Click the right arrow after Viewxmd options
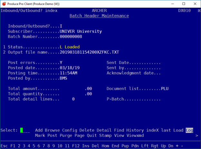The height and width of the screenshot is (149, 201). click(197, 135)
